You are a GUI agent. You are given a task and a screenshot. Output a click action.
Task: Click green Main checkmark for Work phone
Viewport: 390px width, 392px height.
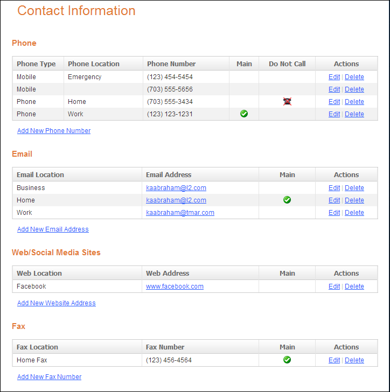(244, 114)
